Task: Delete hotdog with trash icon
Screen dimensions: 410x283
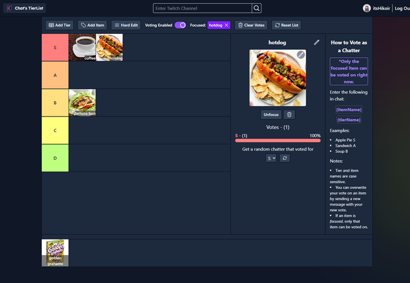Action: point(289,114)
